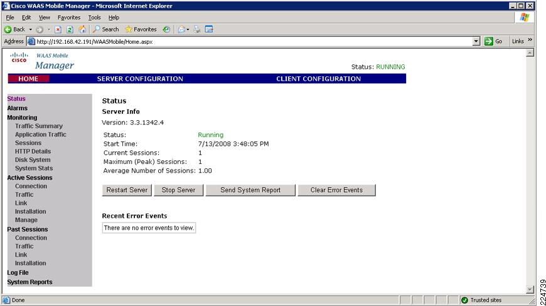Click the Edit page icon in toolbar

(x=209, y=29)
